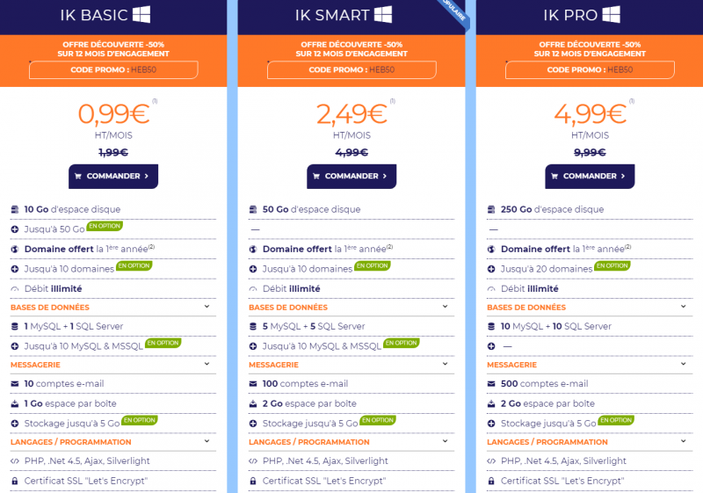Click the Windows logo beside IK SMART

point(383,14)
